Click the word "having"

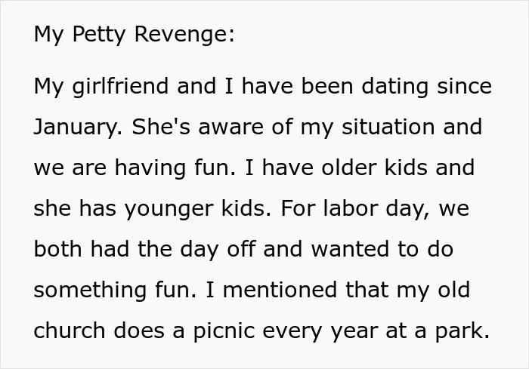(150, 168)
